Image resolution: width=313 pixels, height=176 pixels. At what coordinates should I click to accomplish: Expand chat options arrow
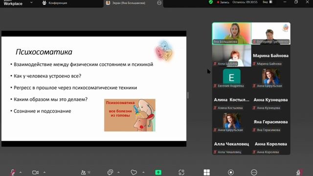point(118,172)
